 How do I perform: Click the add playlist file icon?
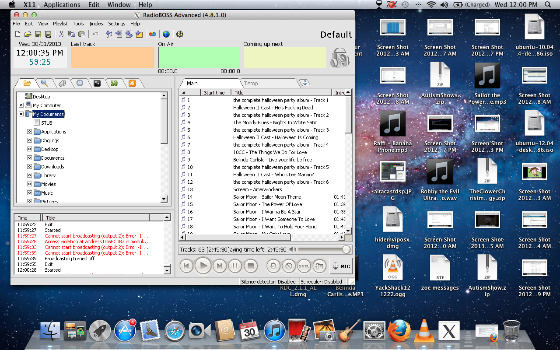point(119,34)
